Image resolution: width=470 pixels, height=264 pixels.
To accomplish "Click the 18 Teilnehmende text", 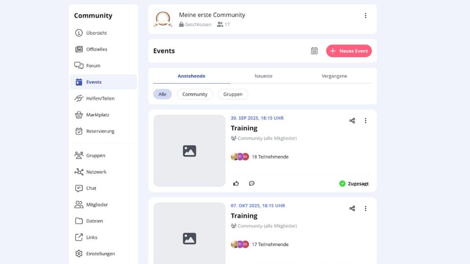I will coord(270,157).
